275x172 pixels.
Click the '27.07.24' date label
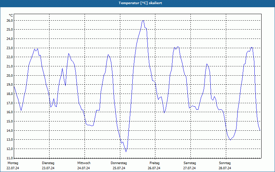click(189, 168)
